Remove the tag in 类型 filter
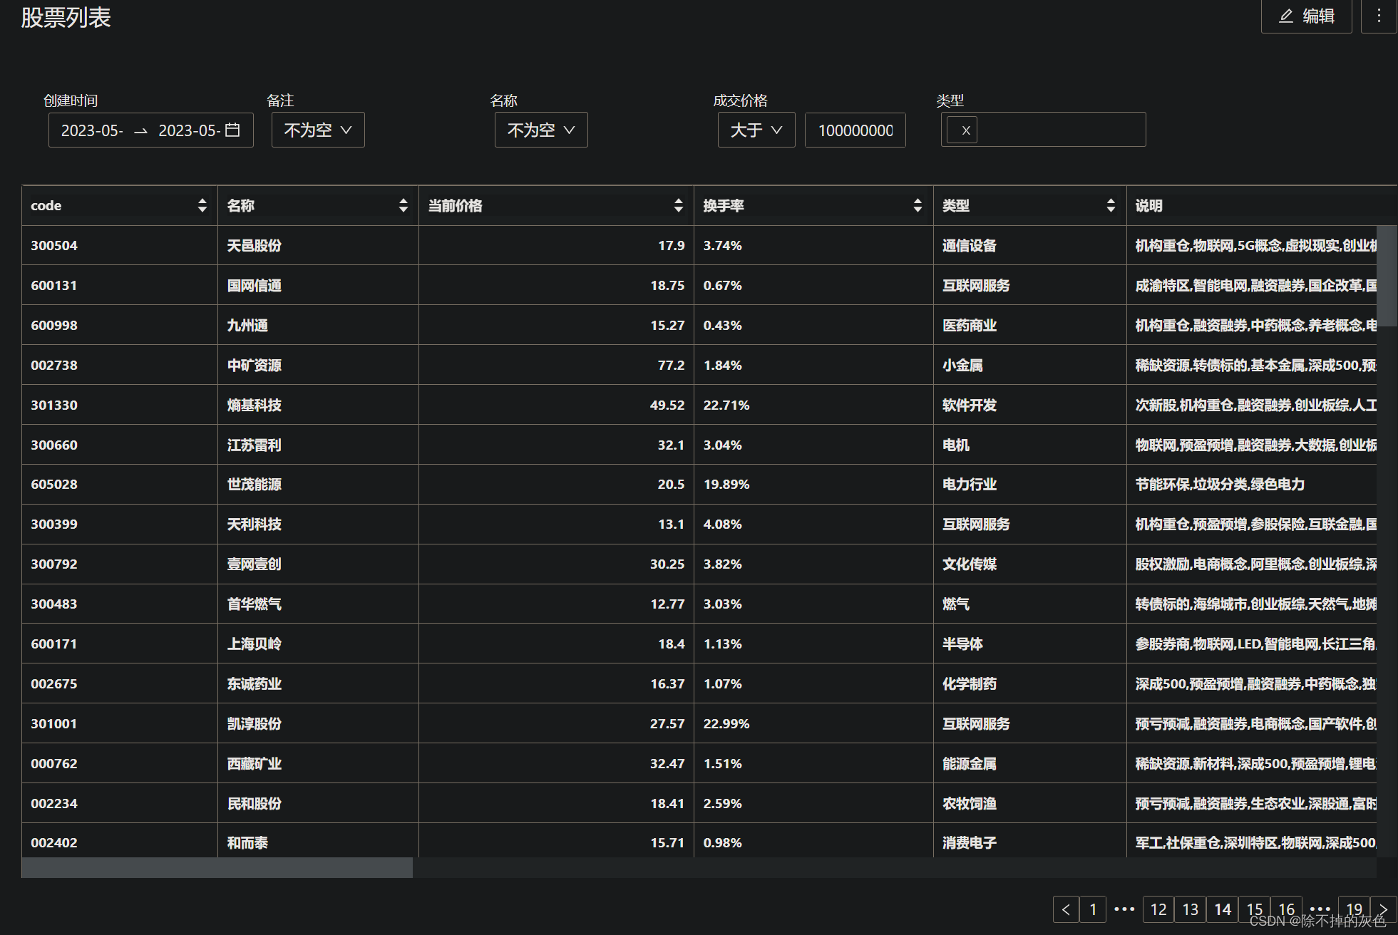Image resolution: width=1398 pixels, height=935 pixels. [x=965, y=130]
